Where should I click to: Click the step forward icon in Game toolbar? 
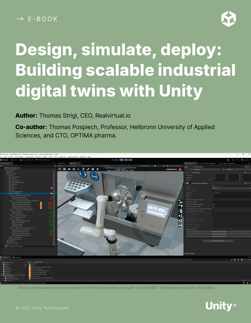click(70, 169)
